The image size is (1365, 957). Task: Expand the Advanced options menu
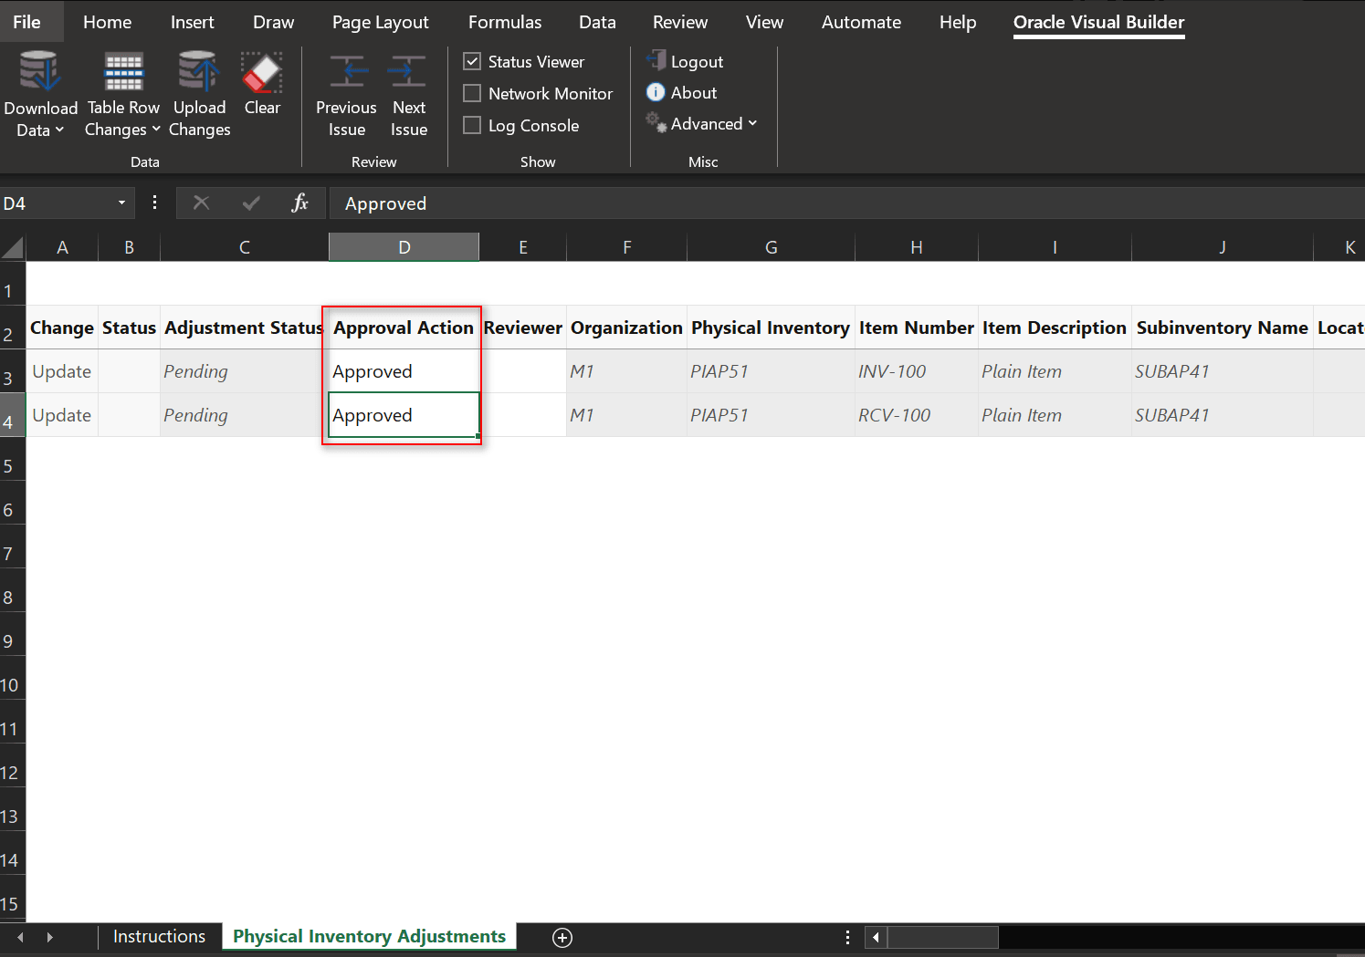pos(701,123)
